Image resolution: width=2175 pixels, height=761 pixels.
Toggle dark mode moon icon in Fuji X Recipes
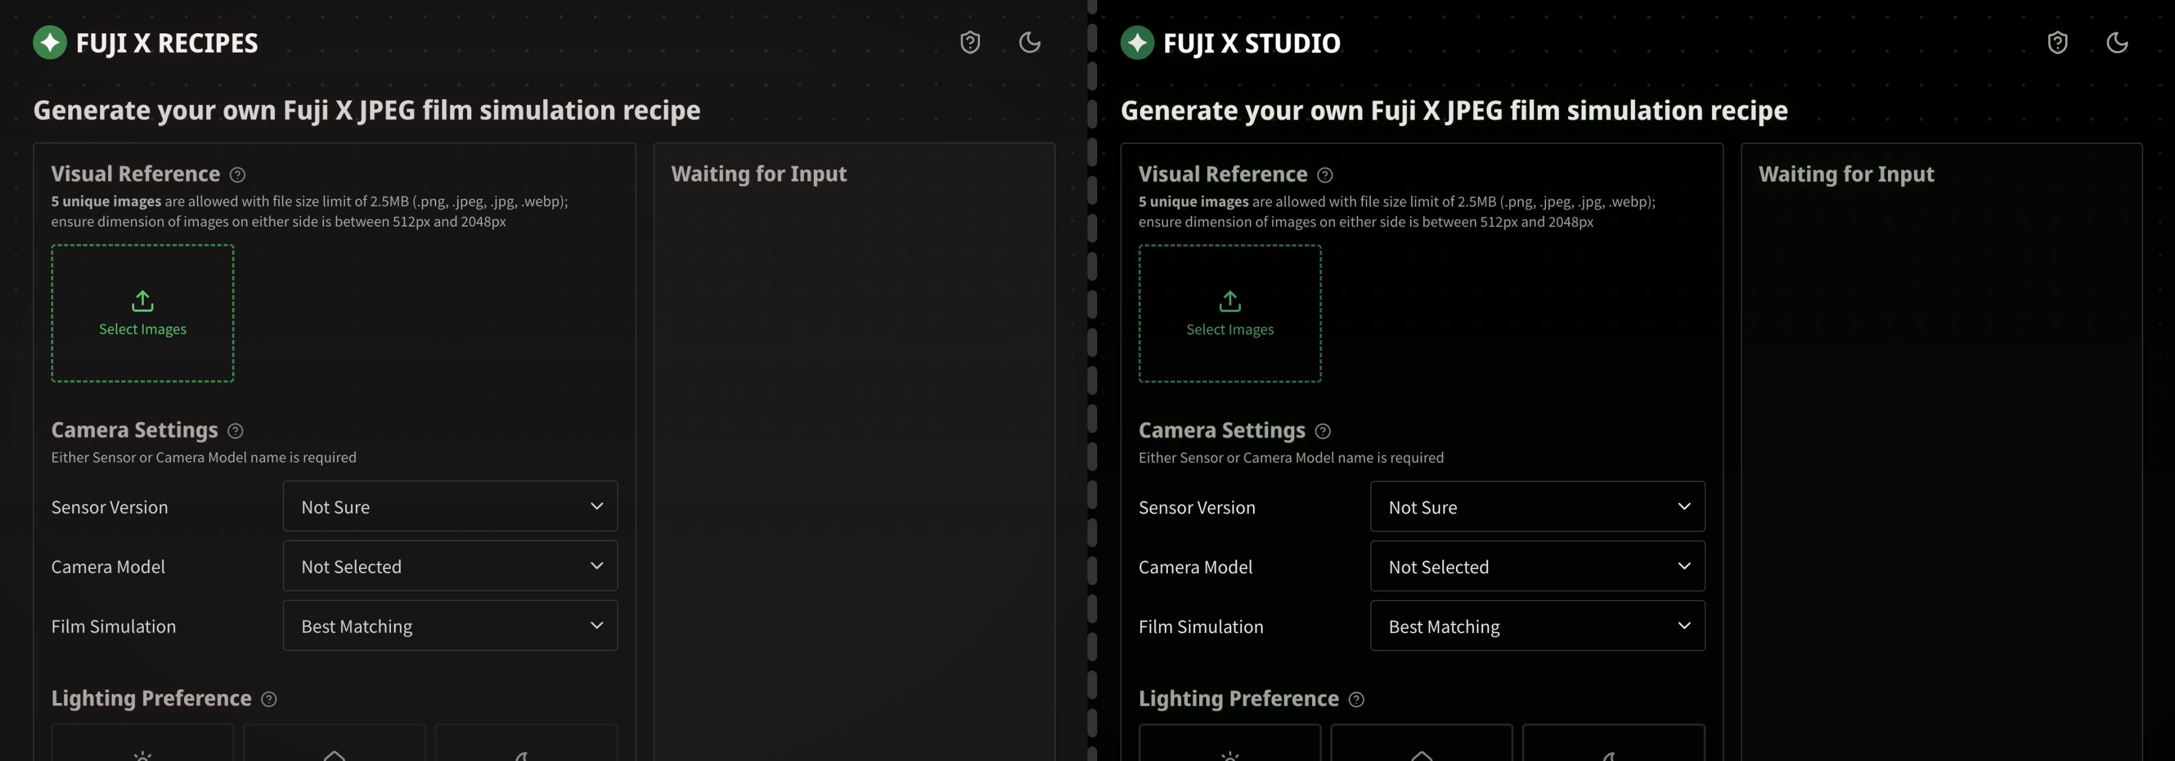[1029, 42]
